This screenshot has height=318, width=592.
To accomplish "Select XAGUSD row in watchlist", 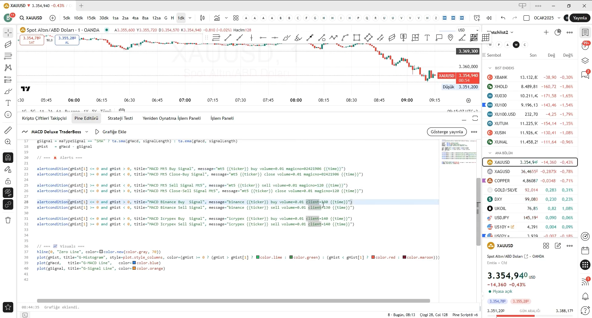I will (530, 171).
